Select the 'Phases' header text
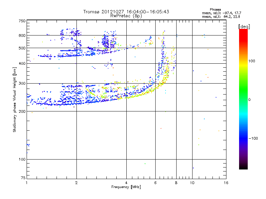 click(x=215, y=10)
